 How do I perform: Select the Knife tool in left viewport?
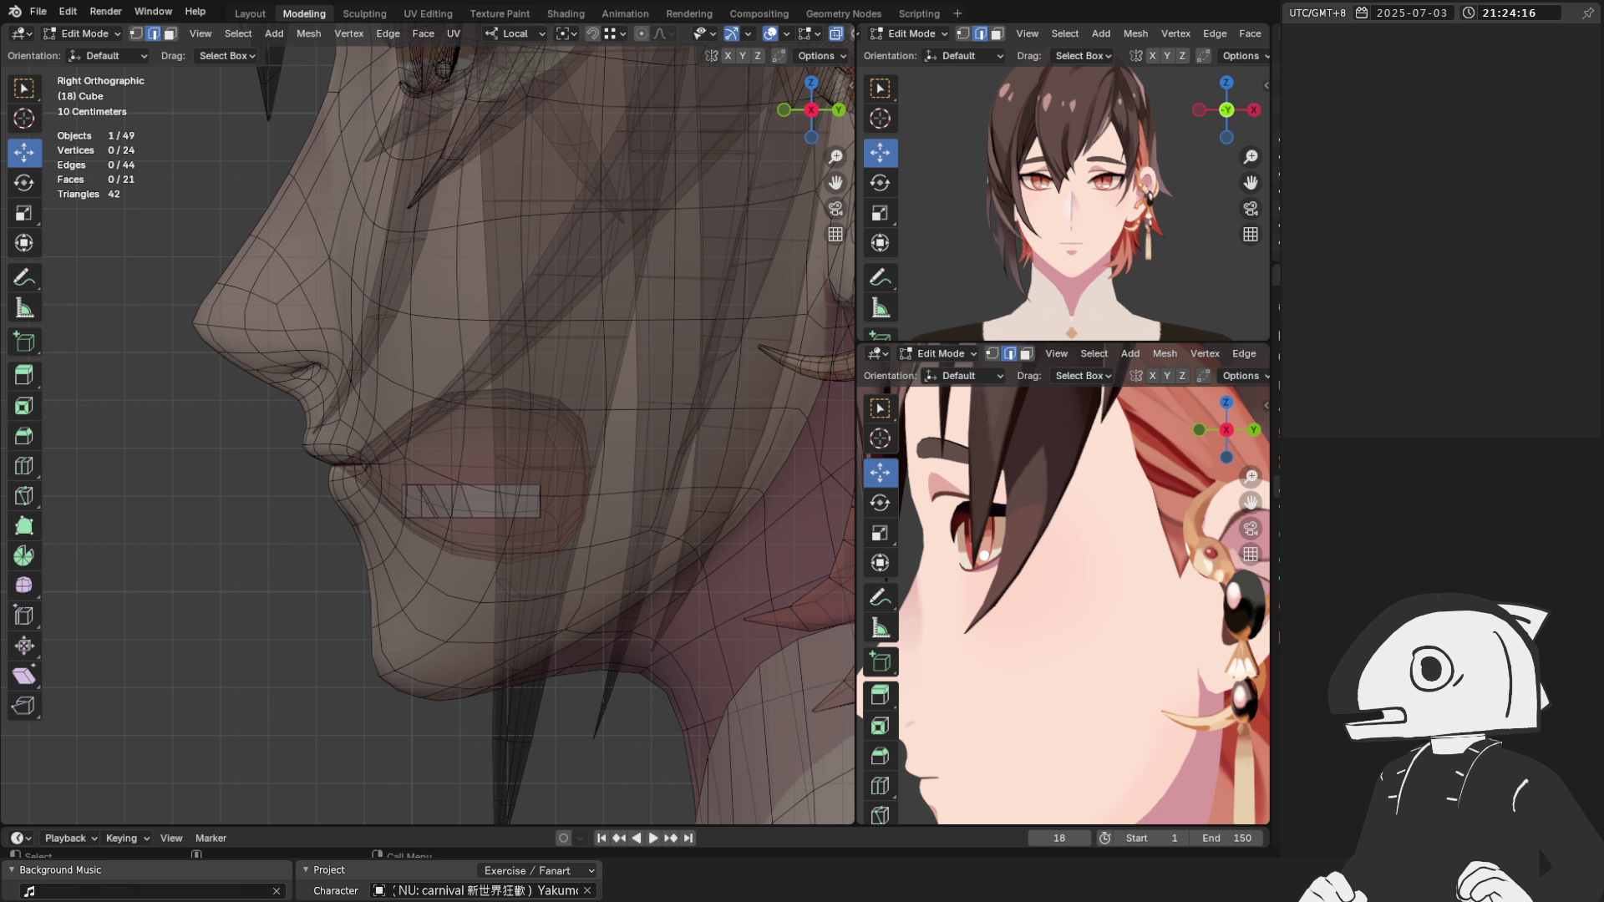pos(24,496)
